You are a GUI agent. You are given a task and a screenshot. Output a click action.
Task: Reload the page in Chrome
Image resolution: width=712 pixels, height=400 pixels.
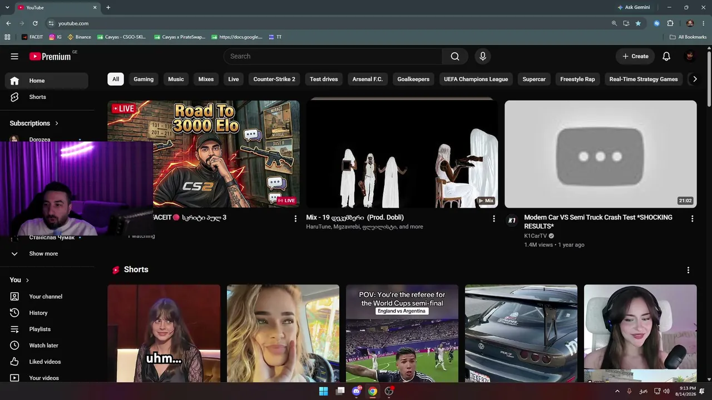coord(35,23)
